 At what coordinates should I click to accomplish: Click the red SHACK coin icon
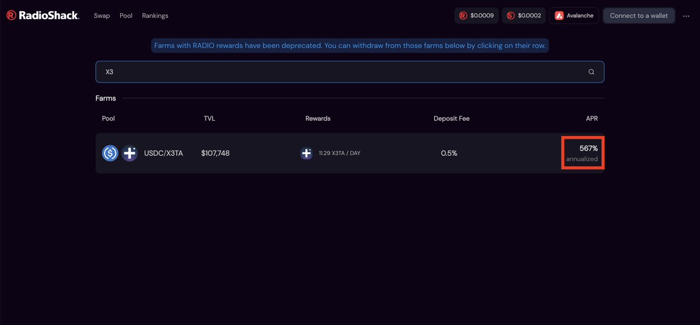tap(511, 16)
